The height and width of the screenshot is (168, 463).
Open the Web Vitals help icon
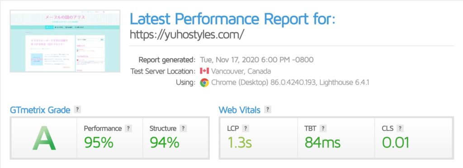[268, 110]
